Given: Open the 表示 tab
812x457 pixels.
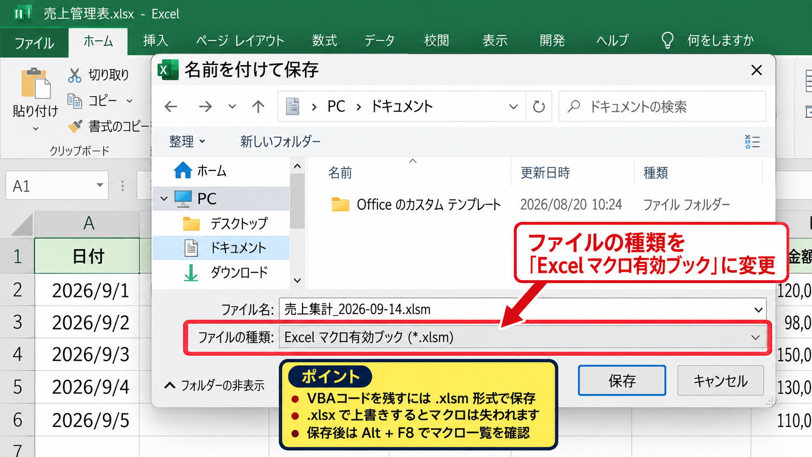Looking at the screenshot, I should pyautogui.click(x=494, y=40).
